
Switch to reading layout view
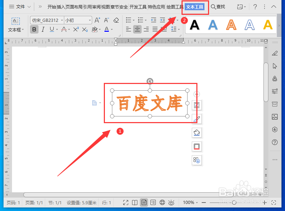coord(135,203)
